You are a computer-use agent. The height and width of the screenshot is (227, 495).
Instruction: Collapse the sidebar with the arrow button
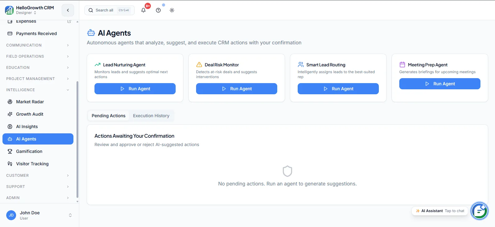pos(68,10)
